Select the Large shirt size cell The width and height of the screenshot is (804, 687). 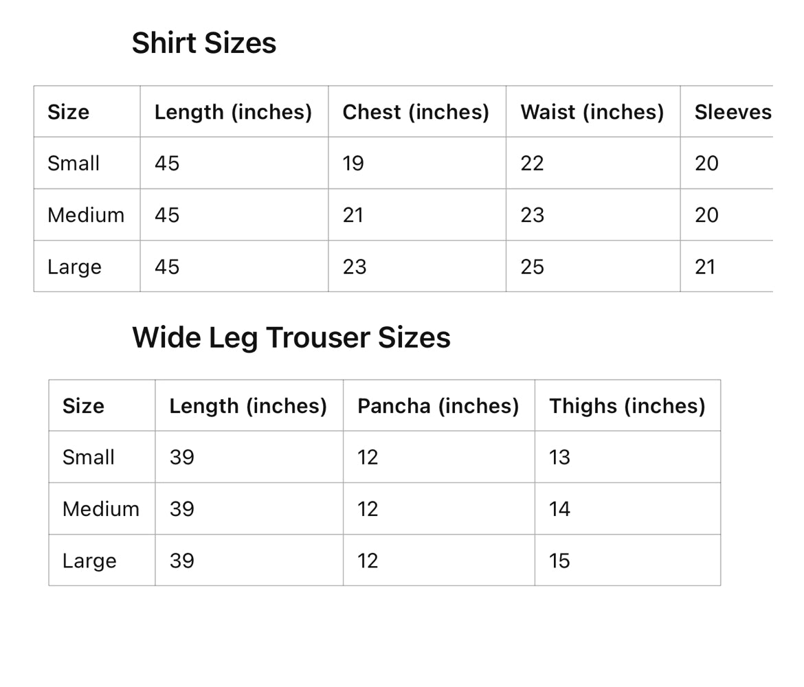click(x=74, y=267)
